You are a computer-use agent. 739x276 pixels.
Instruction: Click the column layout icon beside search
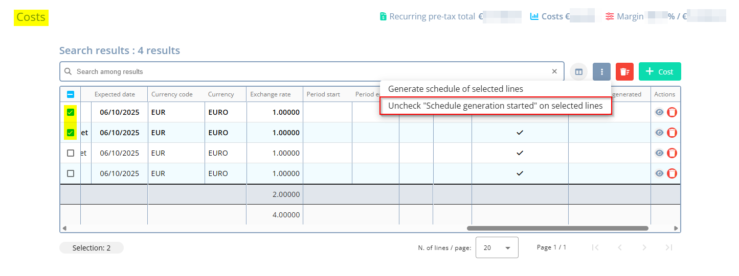(x=579, y=72)
